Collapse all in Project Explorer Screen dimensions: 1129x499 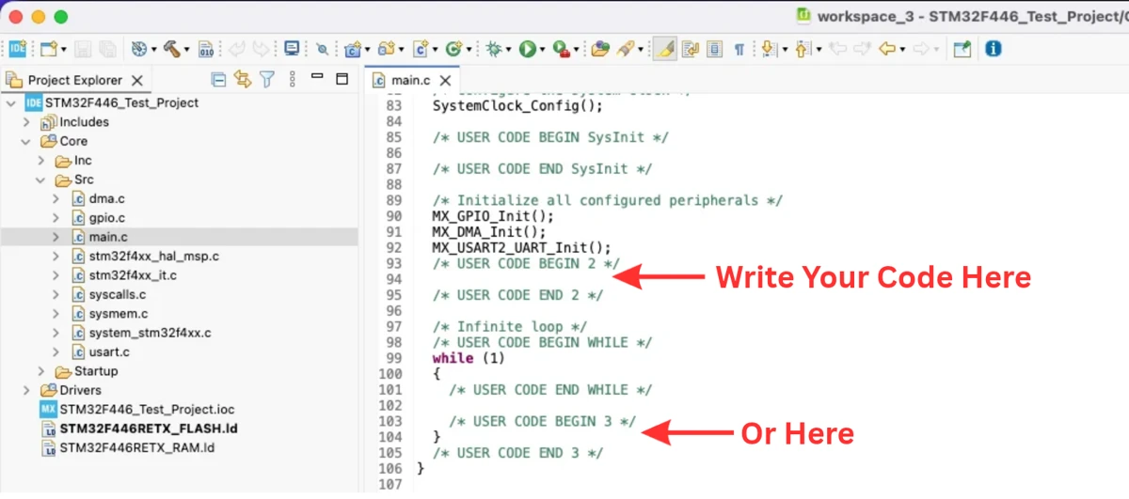point(218,80)
